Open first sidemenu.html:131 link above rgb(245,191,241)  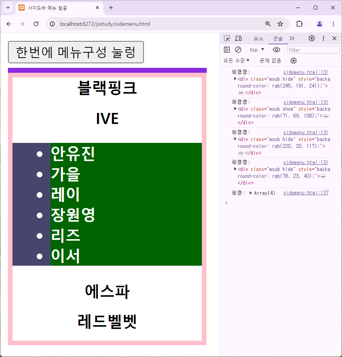click(x=305, y=72)
